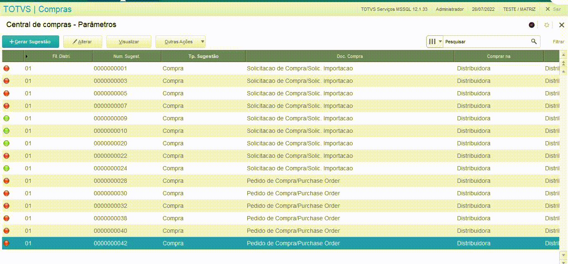The image size is (568, 264).
Task: Click the magnifier icon in the Pesquisar field
Action: [534, 41]
